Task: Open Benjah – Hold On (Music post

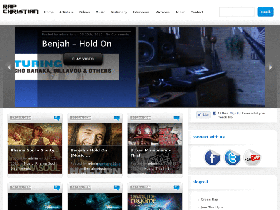Action: click(89, 153)
